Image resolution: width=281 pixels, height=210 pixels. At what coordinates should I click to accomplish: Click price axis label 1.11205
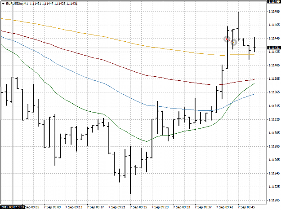tap(274, 200)
